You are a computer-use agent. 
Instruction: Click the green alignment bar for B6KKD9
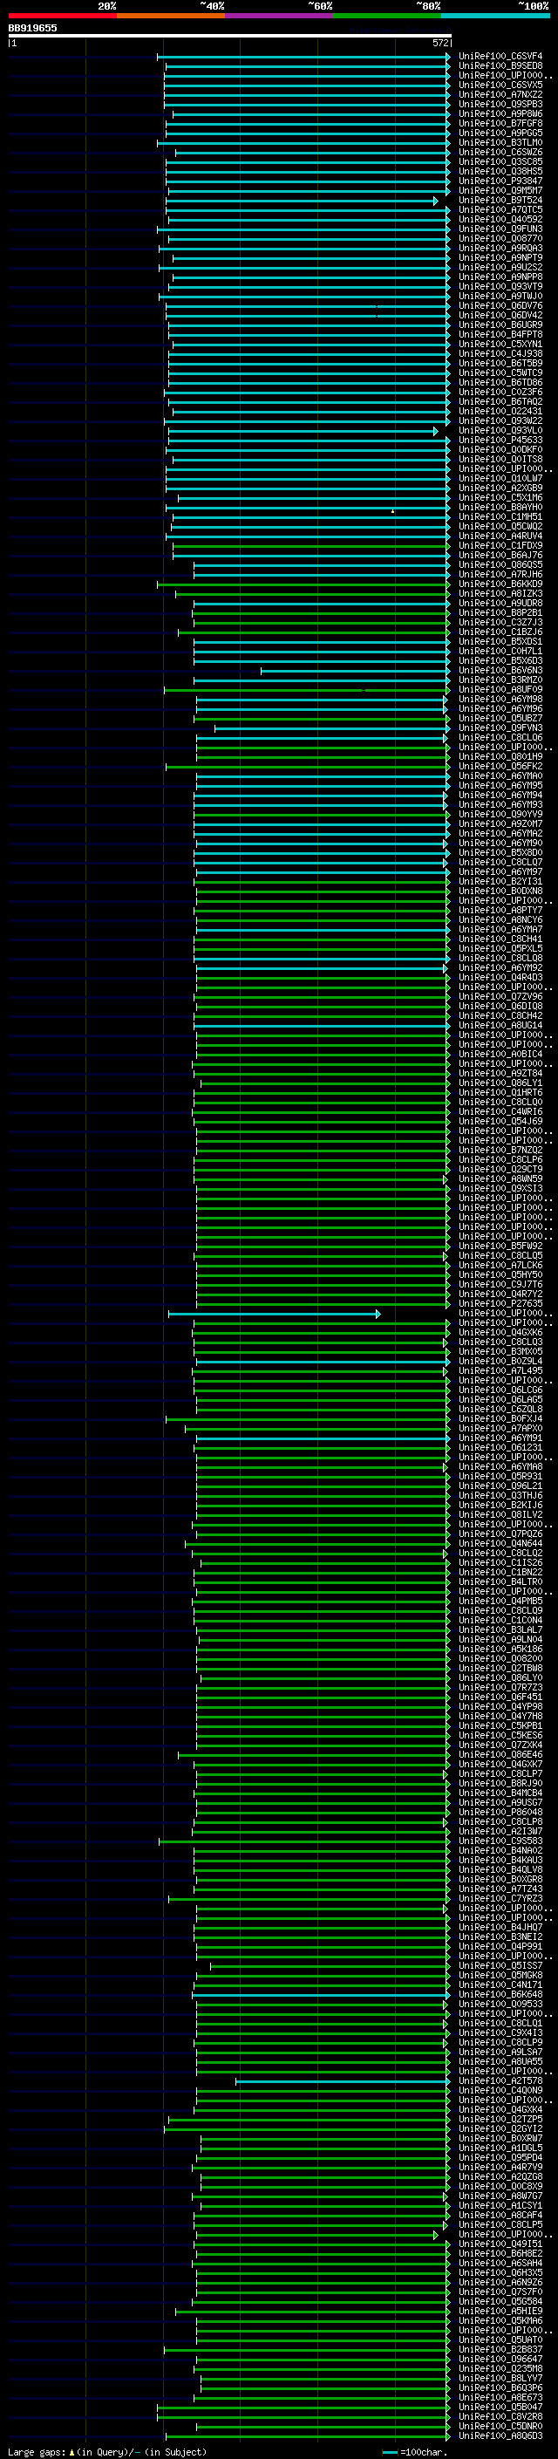click(x=303, y=584)
